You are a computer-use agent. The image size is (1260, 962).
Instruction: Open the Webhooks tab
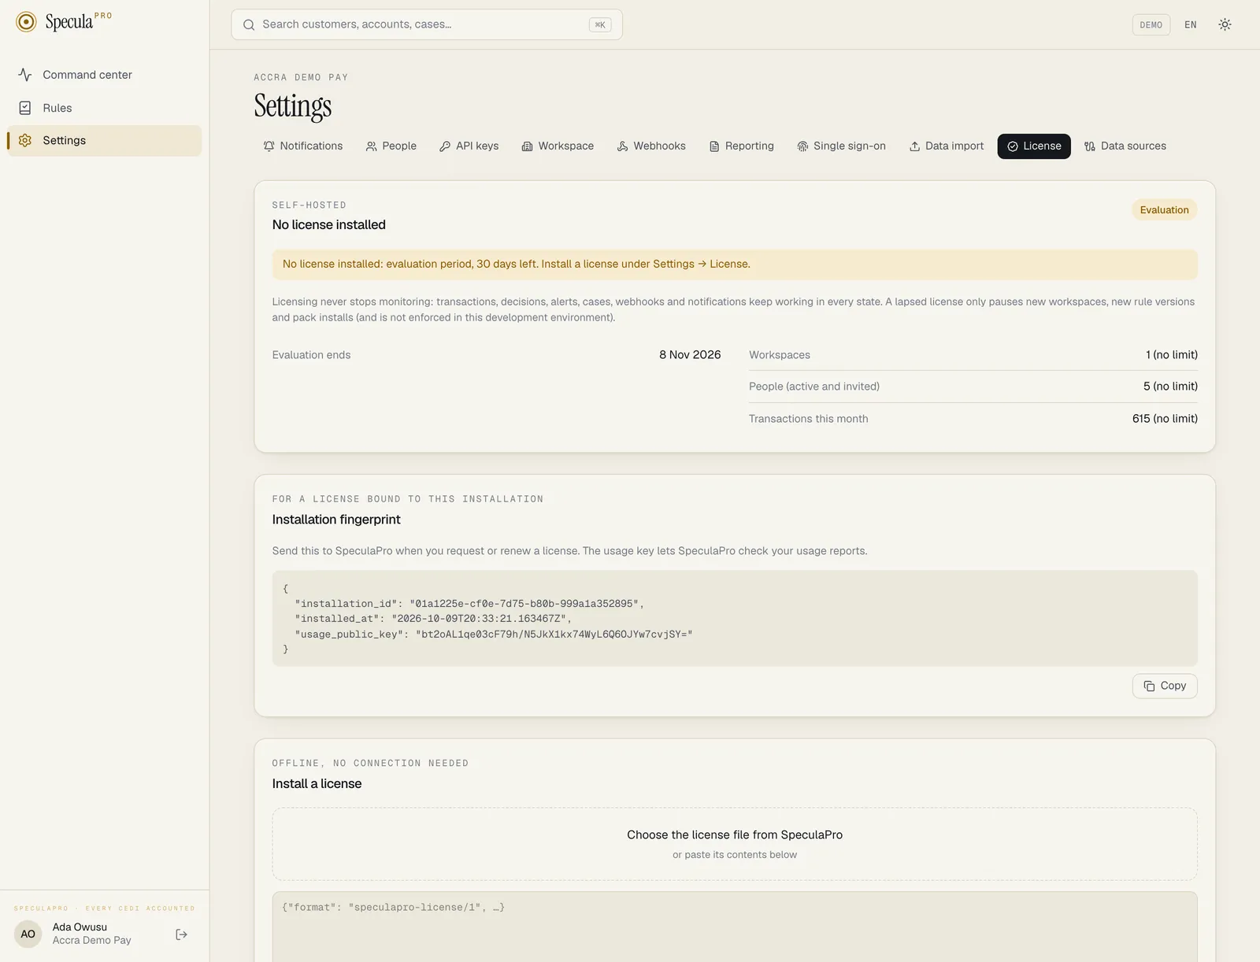pos(651,146)
